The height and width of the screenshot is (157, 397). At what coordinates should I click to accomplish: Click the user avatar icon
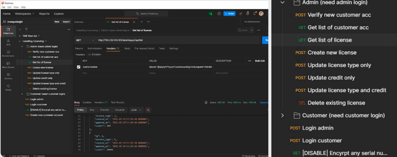(x=261, y=14)
